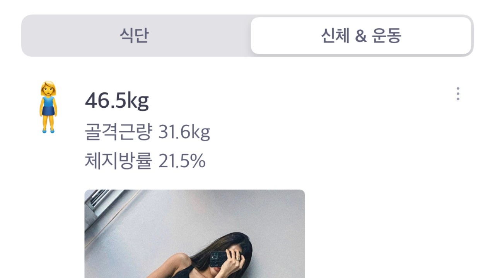The image size is (495, 278).
Task: Click the blue-dress woman emoji
Action: 48,107
